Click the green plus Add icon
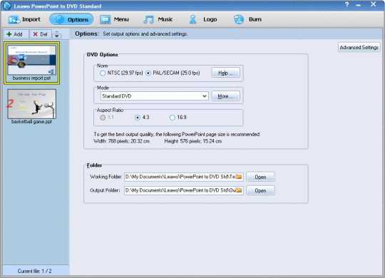This screenshot has width=385, height=278. [9, 34]
